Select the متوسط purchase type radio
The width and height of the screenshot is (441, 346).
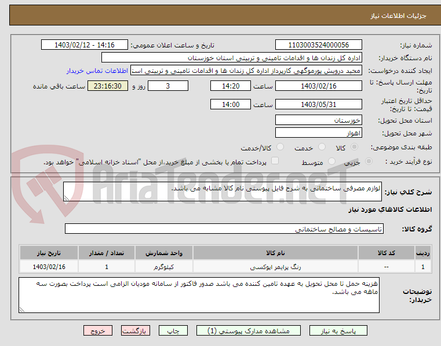click(332, 161)
